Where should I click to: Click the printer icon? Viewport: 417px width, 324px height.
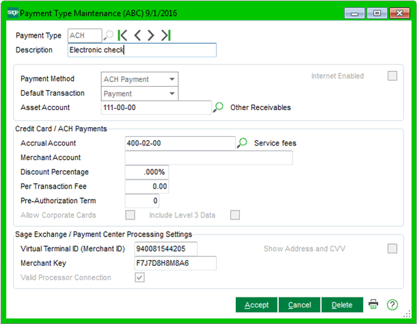point(374,305)
